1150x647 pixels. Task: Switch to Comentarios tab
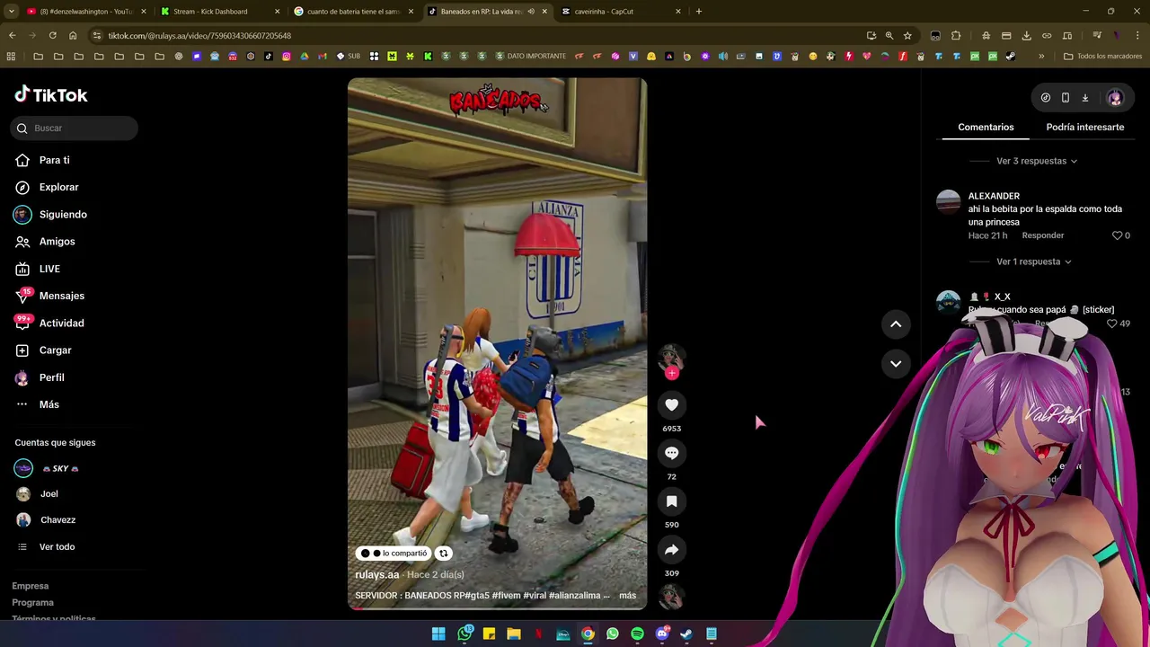(x=986, y=128)
